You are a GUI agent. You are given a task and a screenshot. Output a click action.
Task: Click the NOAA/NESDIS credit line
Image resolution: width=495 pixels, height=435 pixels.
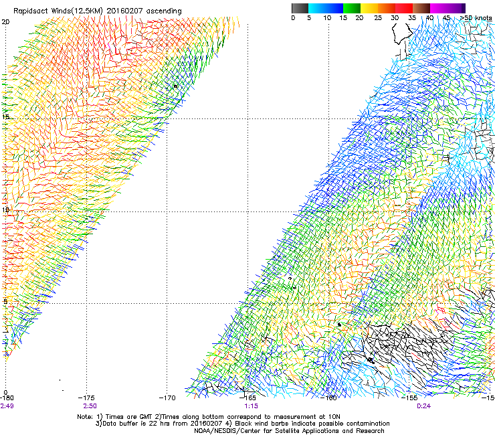tap(289, 431)
